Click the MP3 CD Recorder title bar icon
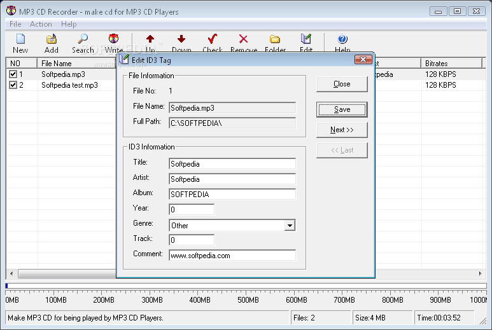The width and height of the screenshot is (492, 330). 11,11
